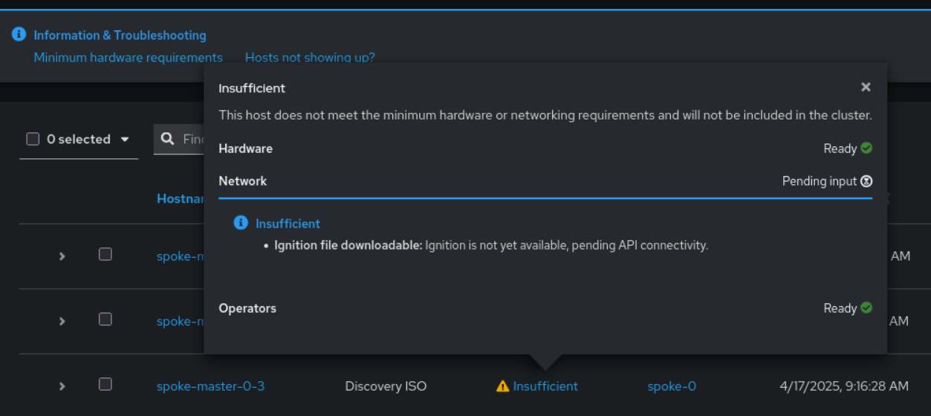
Task: Expand the Hardware validation section
Action: pyautogui.click(x=245, y=149)
